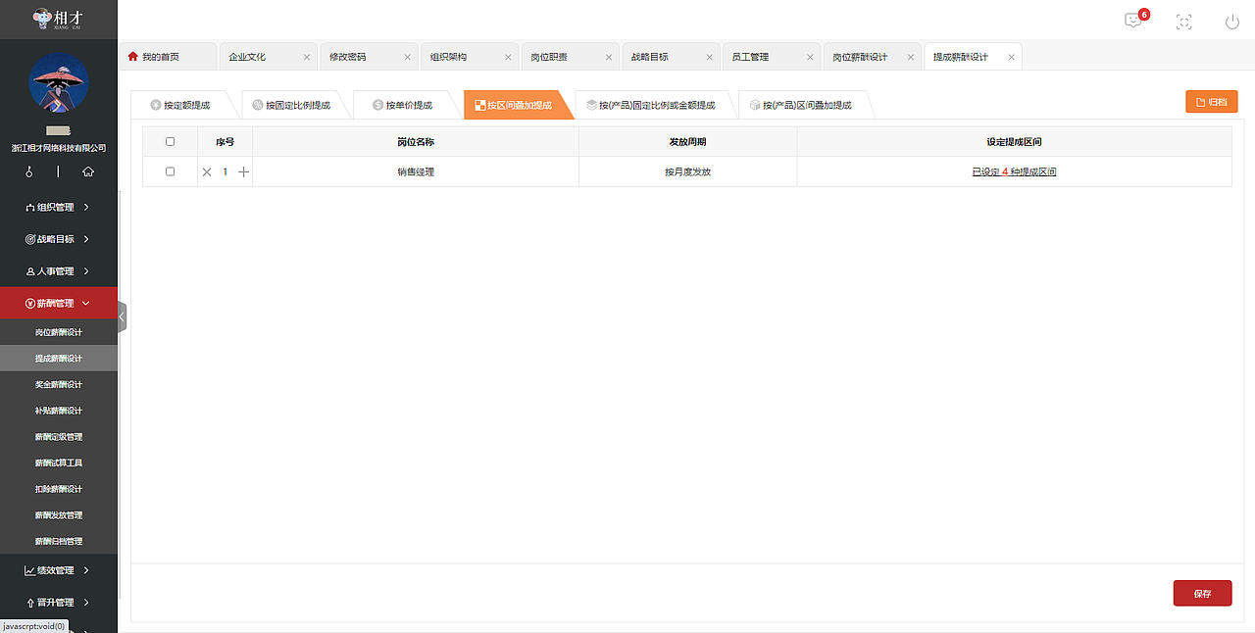This screenshot has width=1255, height=633.
Task: Open 薪酬归档管理 in the sidebar
Action: click(59, 541)
